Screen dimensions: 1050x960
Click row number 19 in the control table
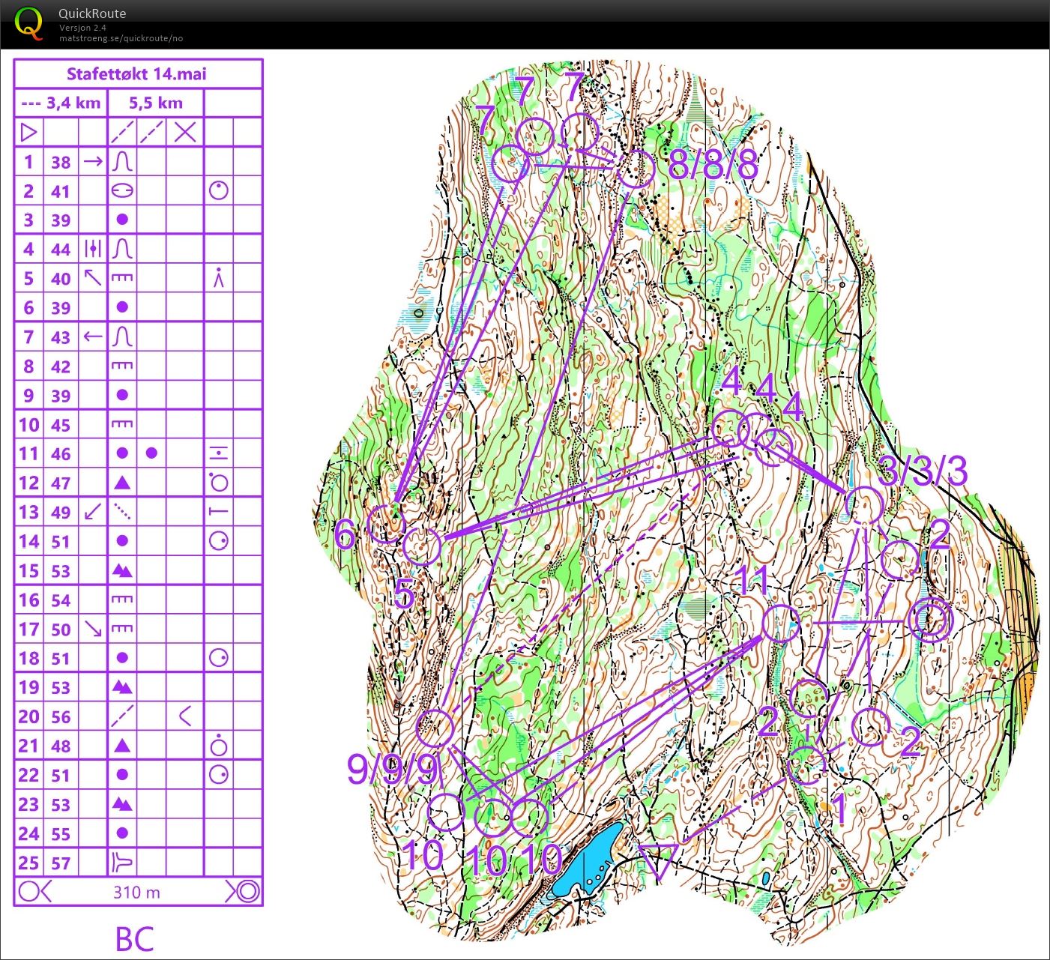tap(28, 688)
